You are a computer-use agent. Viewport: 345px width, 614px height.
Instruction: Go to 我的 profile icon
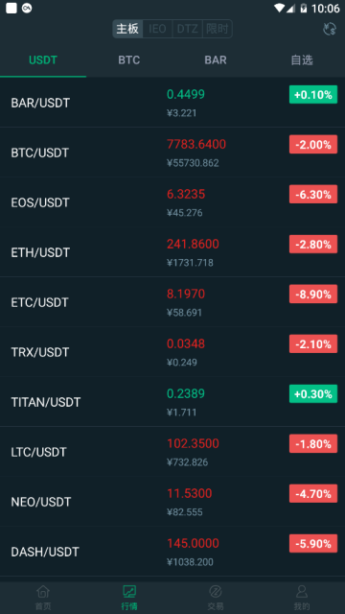coord(302,591)
